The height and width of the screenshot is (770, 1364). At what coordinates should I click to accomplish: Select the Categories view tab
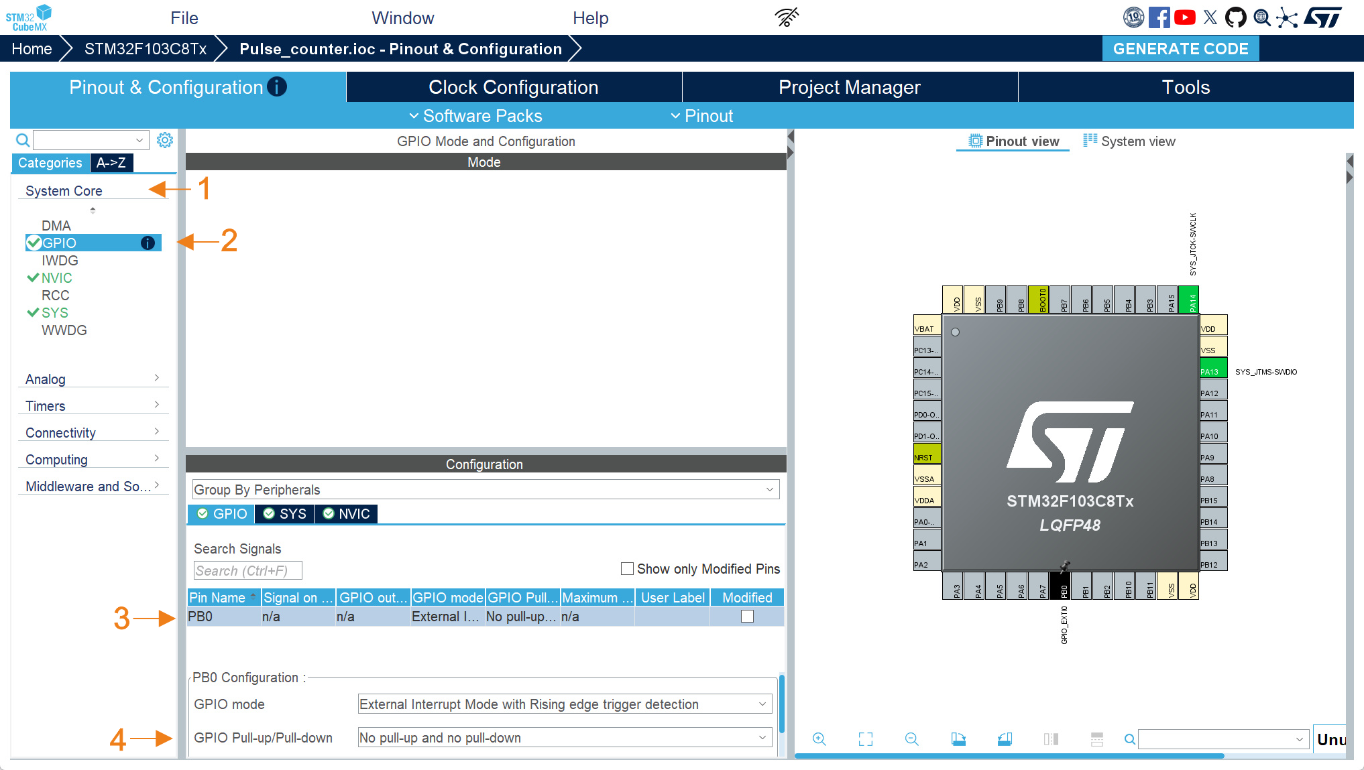50,163
